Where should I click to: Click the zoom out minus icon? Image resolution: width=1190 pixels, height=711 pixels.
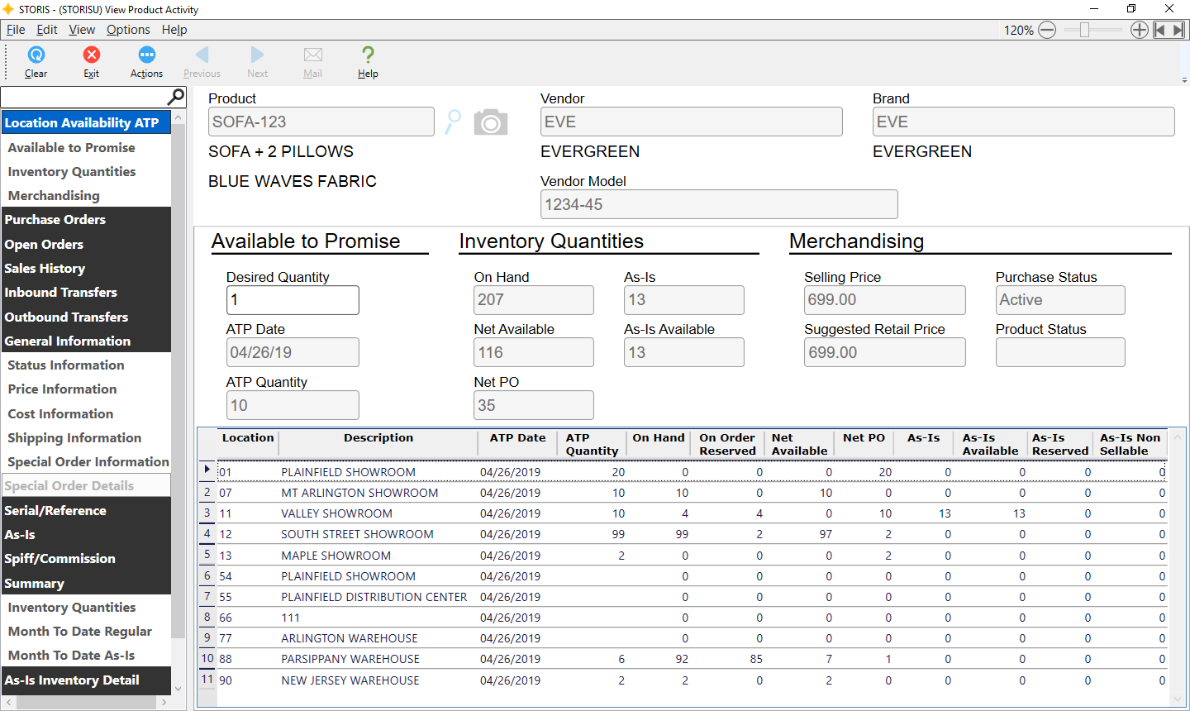[1047, 29]
